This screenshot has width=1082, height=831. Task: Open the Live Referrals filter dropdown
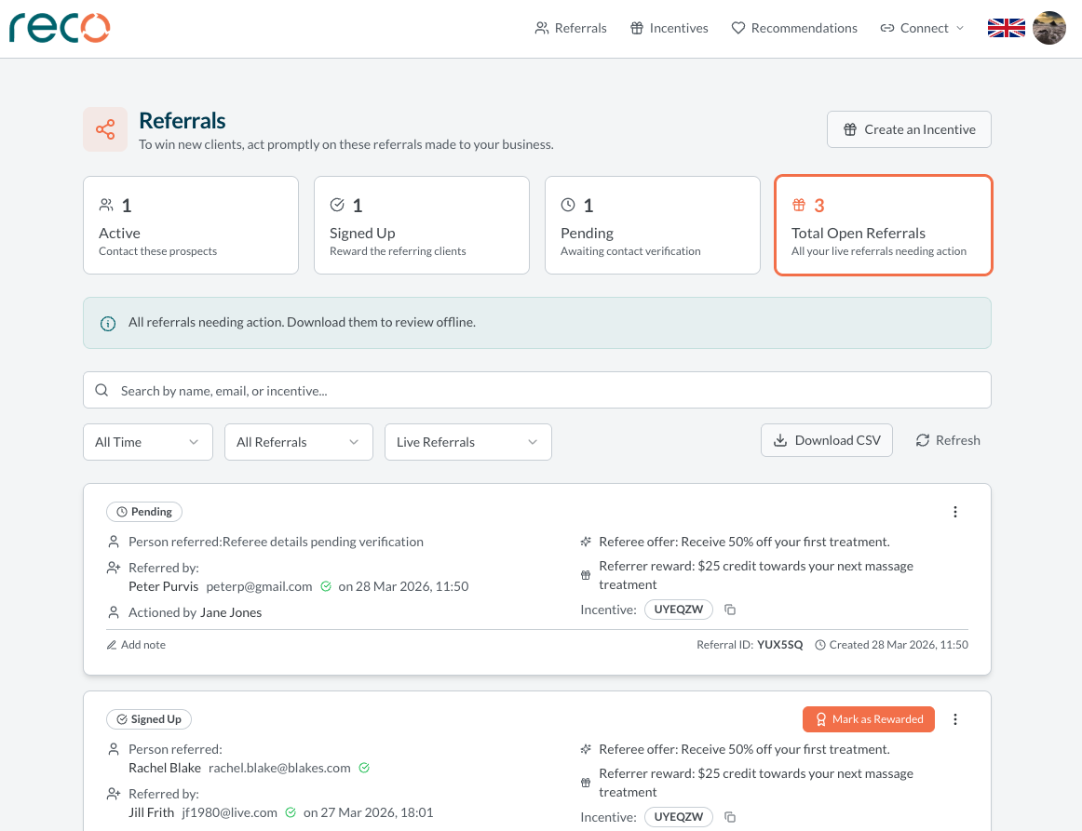click(x=467, y=442)
